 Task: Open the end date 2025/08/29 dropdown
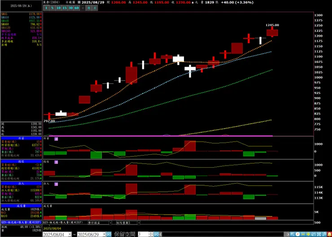click(x=104, y=234)
